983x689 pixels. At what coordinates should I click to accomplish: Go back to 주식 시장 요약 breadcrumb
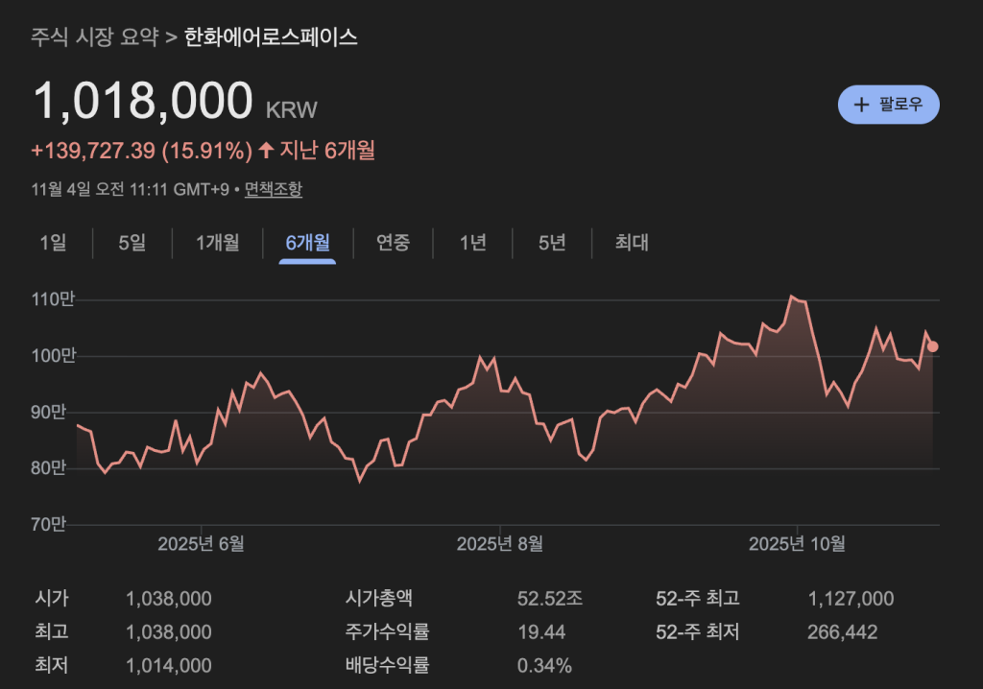click(x=95, y=37)
